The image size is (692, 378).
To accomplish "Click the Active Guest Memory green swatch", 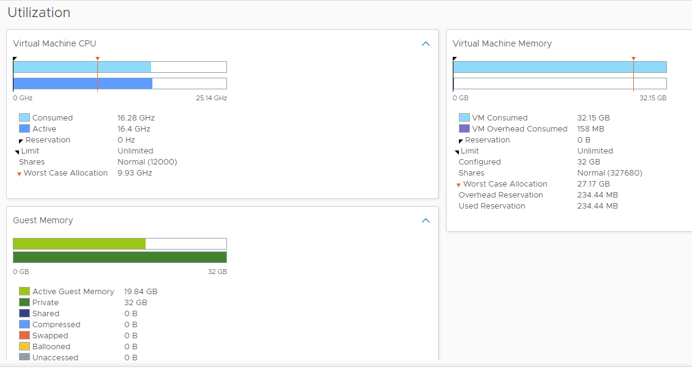I will [24, 292].
